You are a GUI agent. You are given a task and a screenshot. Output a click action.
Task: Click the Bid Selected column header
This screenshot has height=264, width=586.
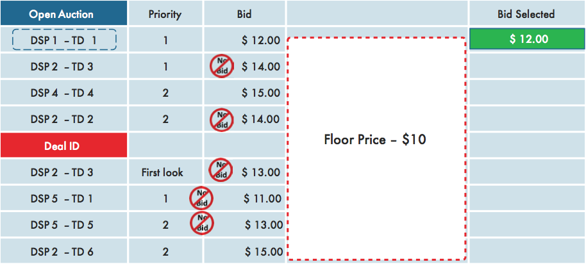click(527, 14)
